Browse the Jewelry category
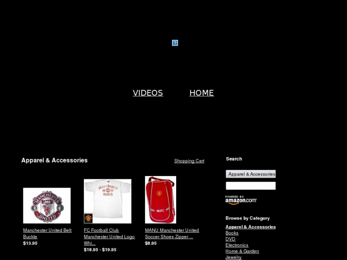Image resolution: width=347 pixels, height=260 pixels. 233,257
